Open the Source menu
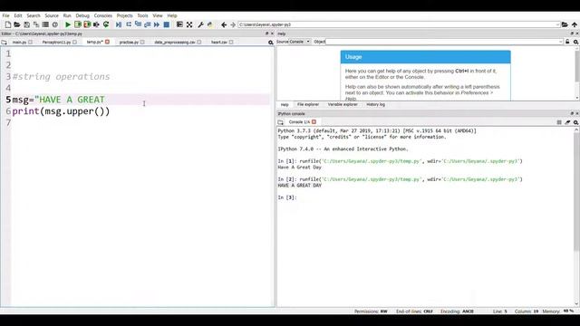 (x=52, y=15)
